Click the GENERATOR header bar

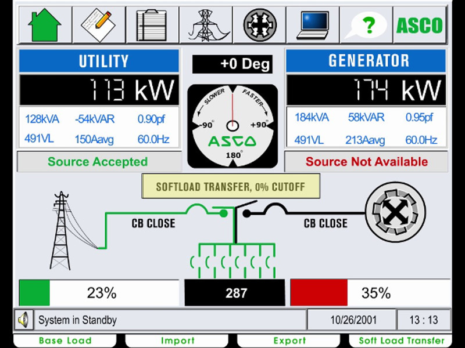click(x=366, y=61)
